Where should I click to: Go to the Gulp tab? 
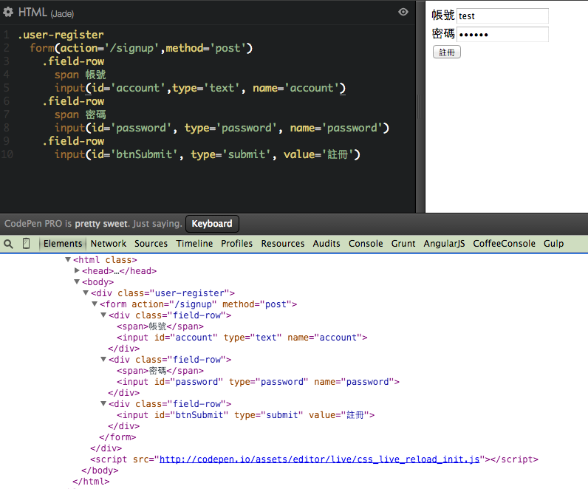coord(553,244)
